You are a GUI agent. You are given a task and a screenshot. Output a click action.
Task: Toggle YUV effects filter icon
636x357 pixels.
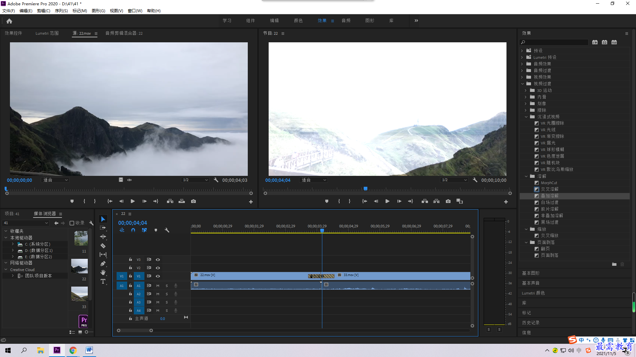coord(614,42)
